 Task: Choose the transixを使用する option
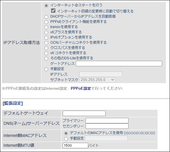[x=46, y=27]
